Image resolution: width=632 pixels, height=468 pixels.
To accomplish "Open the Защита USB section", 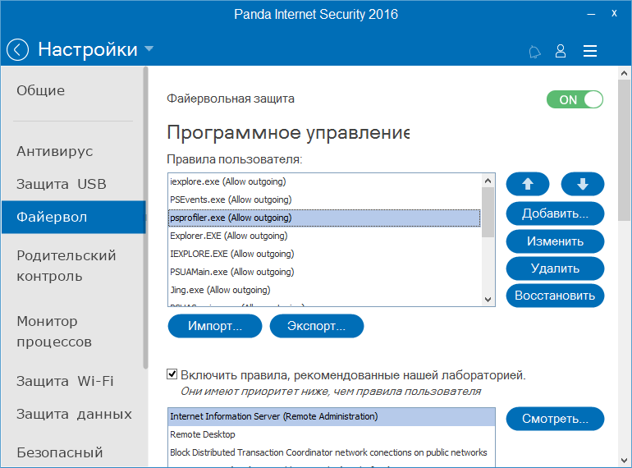I will coord(62,184).
